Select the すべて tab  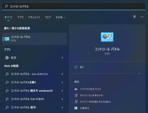click(x=8, y=17)
